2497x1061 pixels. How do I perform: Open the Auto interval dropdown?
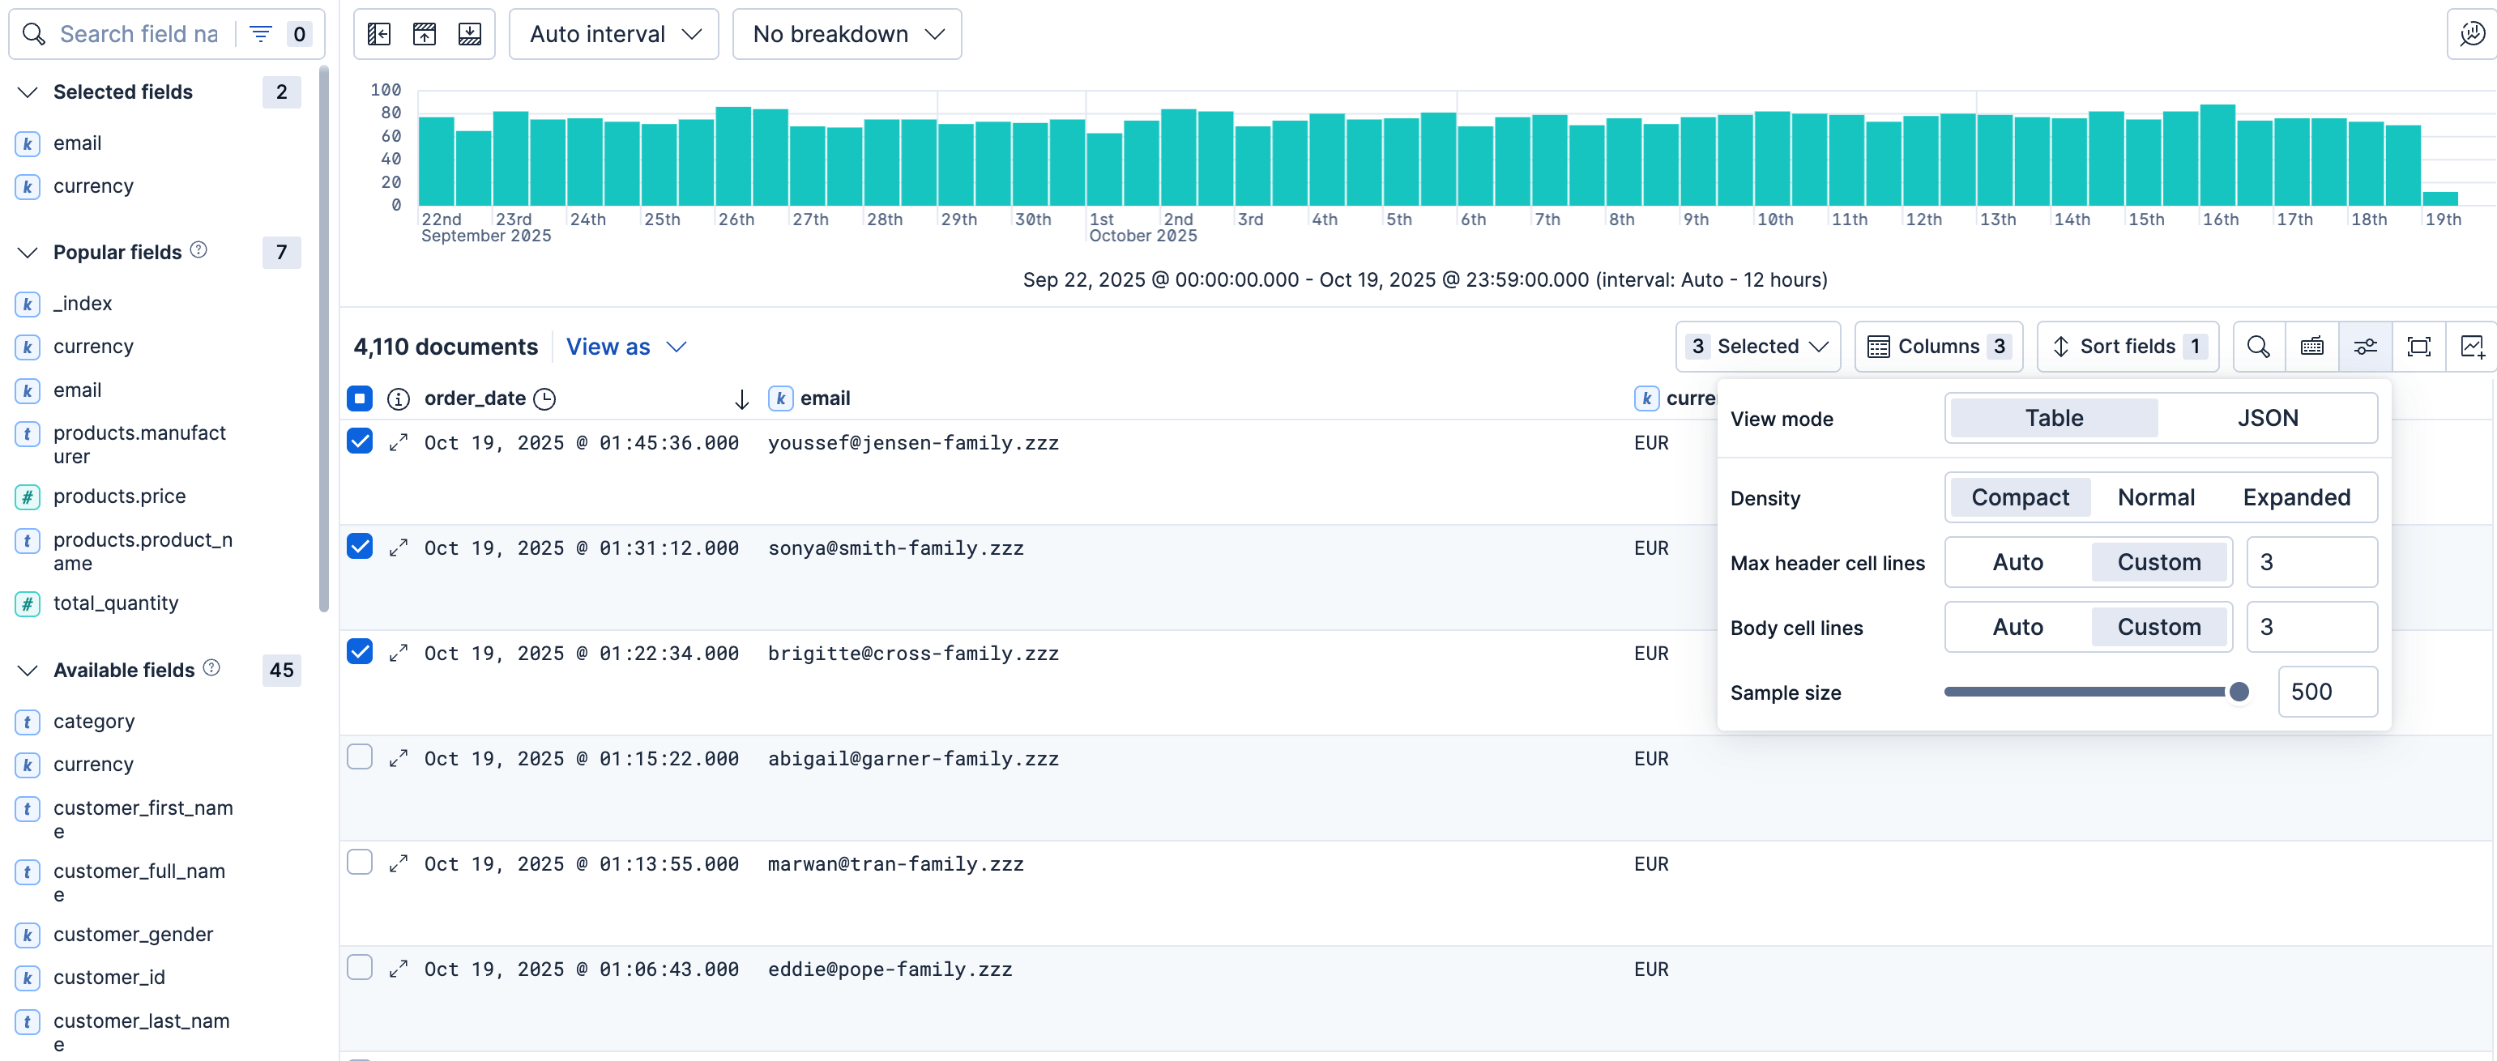613,35
